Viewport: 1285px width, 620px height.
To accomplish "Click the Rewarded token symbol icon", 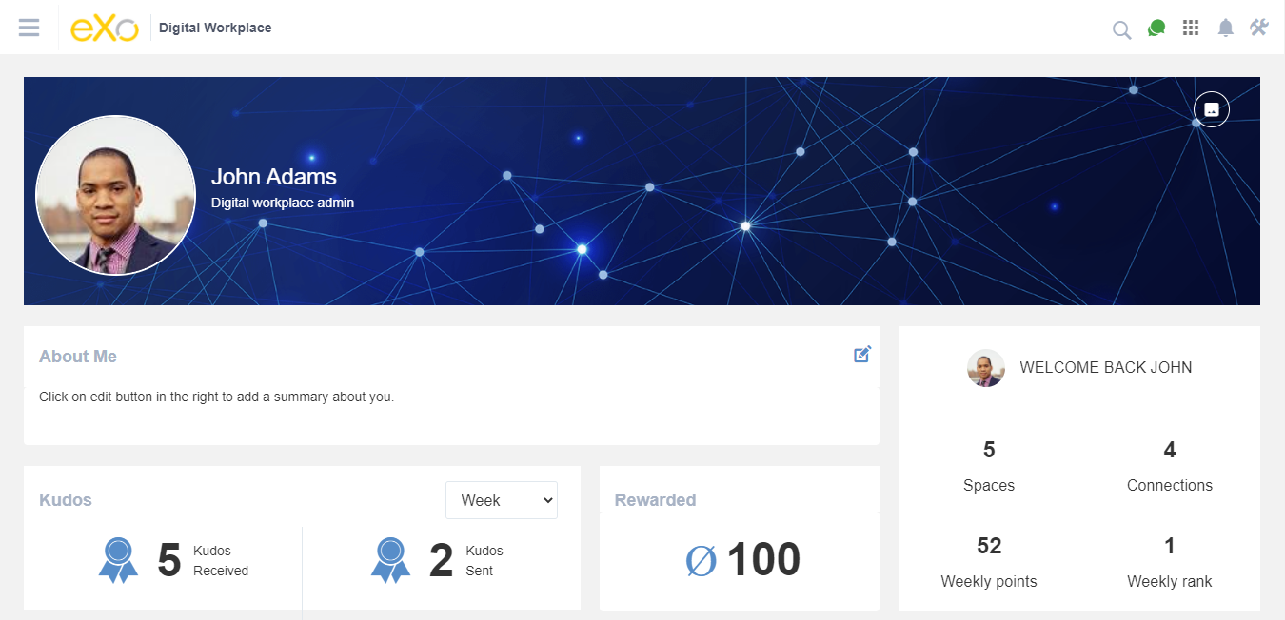I will (702, 560).
